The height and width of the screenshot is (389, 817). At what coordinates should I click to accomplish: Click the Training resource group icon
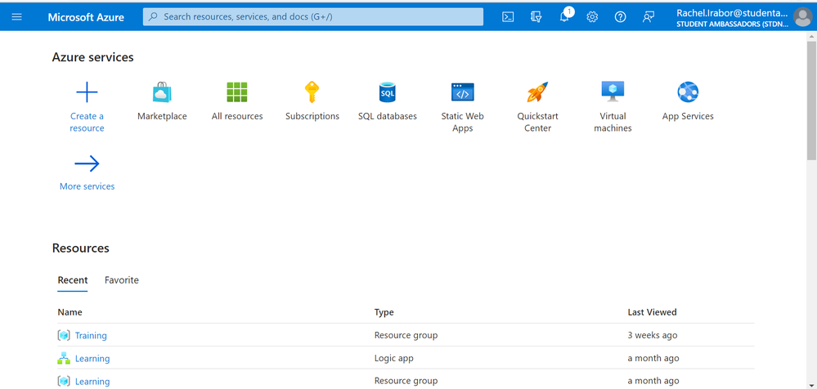point(64,335)
